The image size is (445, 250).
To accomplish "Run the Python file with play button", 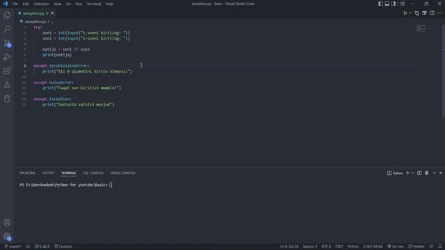I will tap(405, 13).
